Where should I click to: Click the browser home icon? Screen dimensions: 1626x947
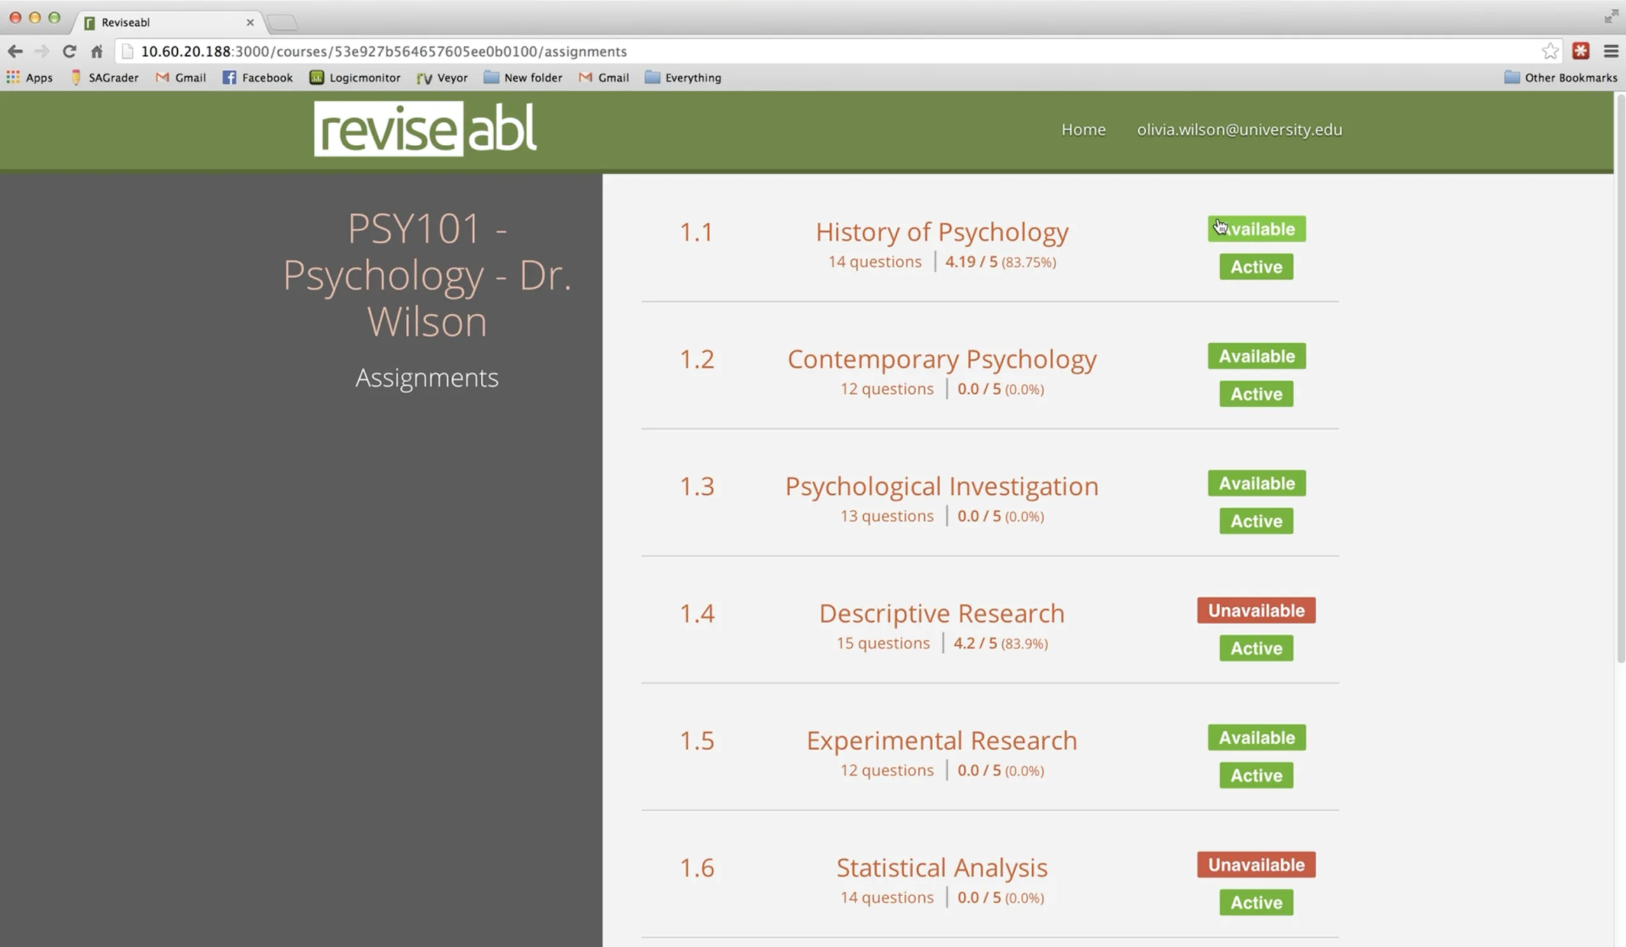tap(97, 51)
